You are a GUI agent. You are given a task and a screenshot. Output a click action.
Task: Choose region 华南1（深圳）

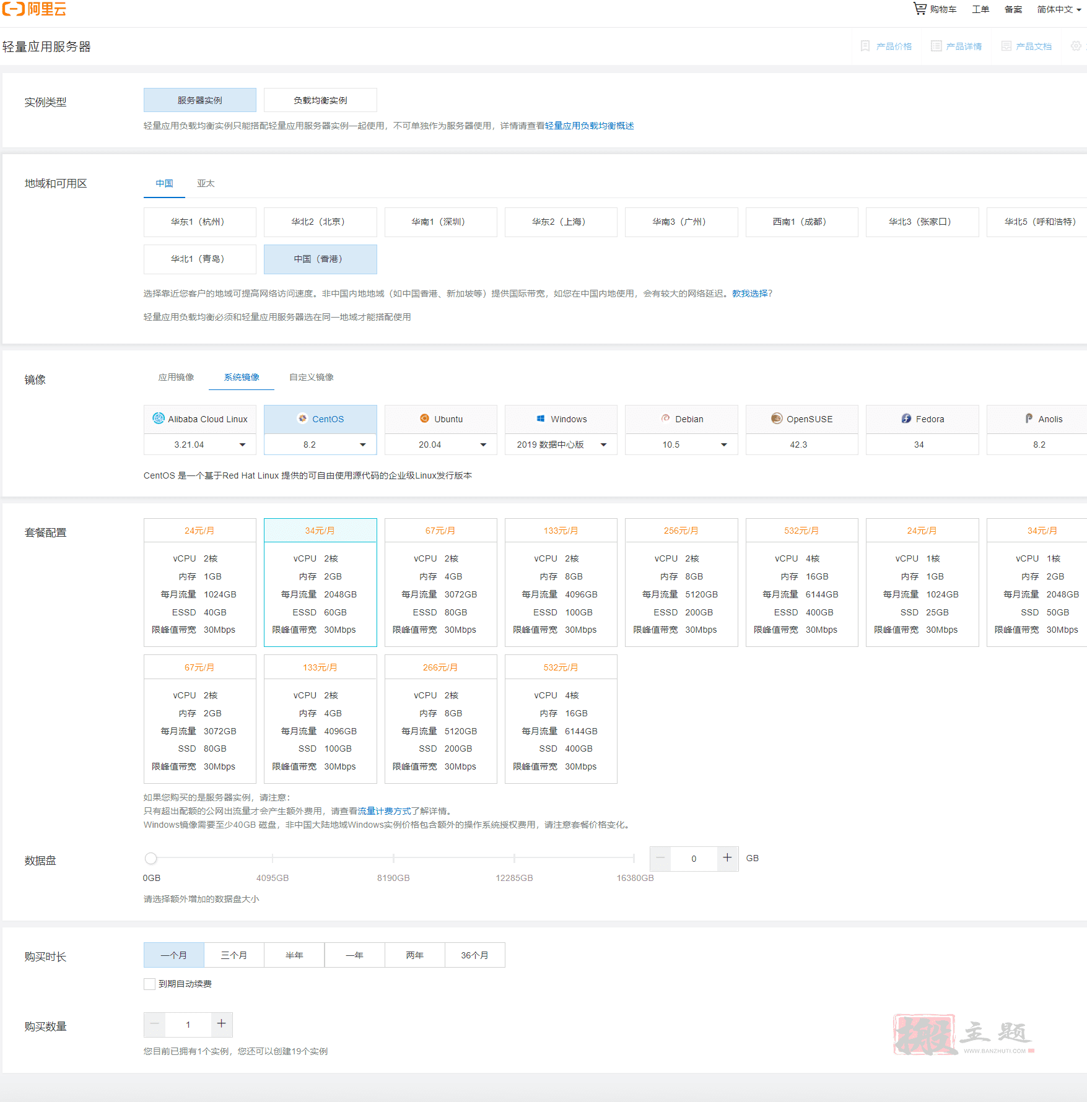coord(440,222)
